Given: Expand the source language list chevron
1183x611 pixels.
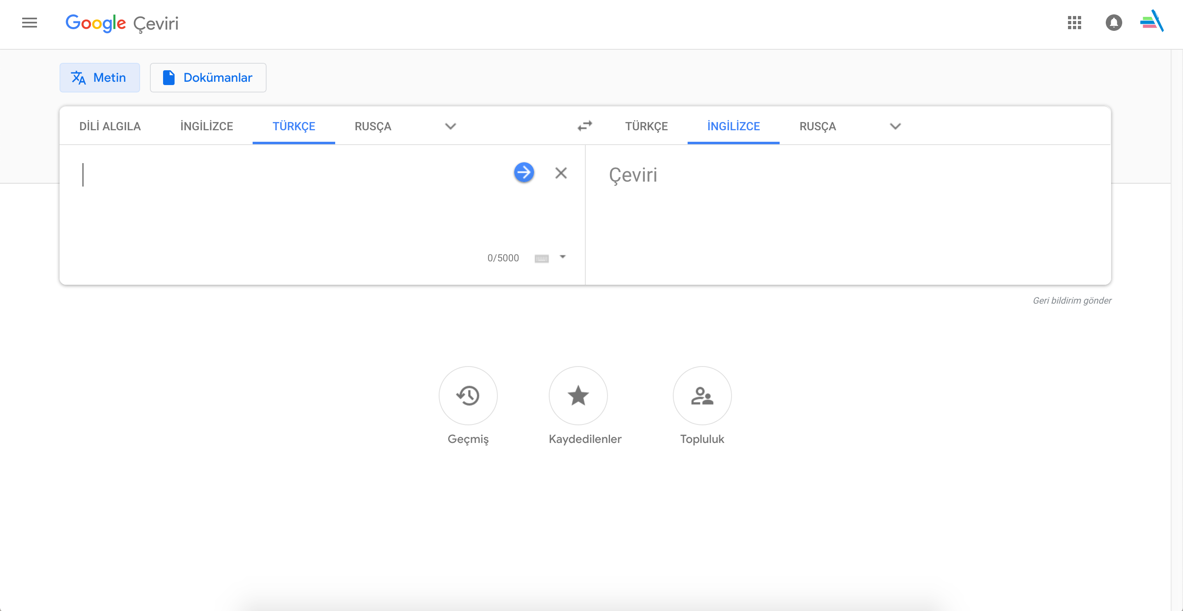Looking at the screenshot, I should coord(451,126).
